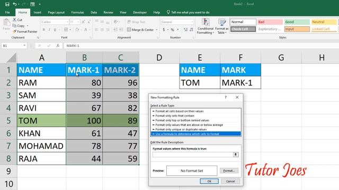This screenshot has width=339, height=190.
Task: Close the New Formatting Rule dialog
Action: [x=237, y=97]
